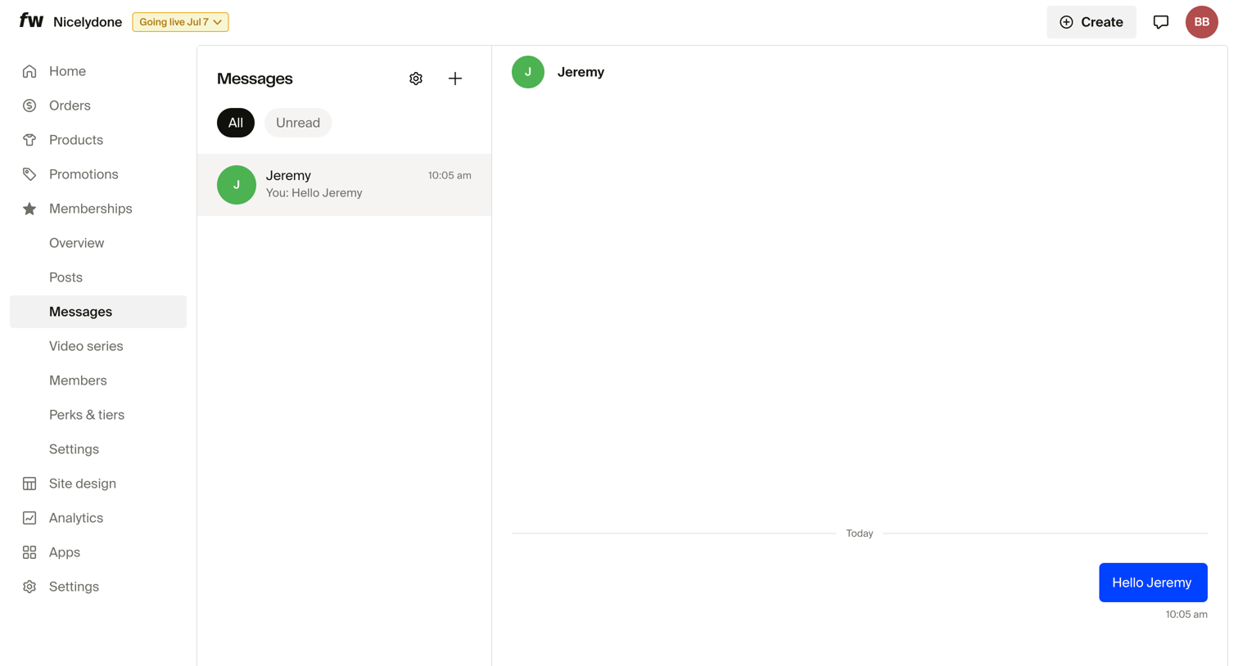Open Jeremy conversation in list
Viewport: 1238px width, 666px height.
click(344, 185)
